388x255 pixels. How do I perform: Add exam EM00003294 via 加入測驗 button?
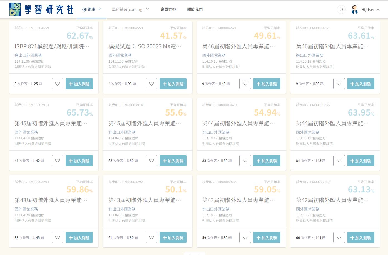click(x=79, y=238)
